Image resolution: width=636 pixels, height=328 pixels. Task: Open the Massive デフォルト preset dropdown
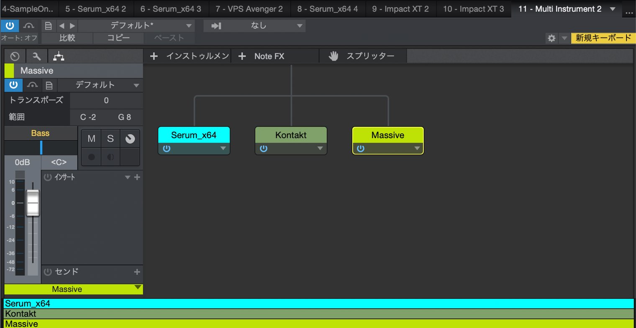point(100,85)
